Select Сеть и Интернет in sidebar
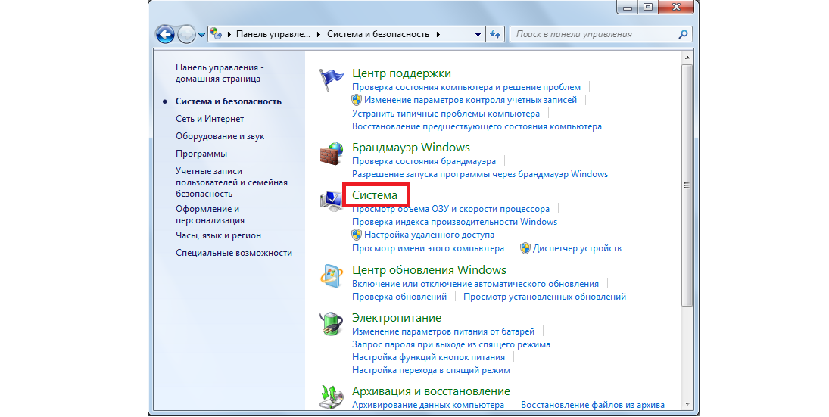This screenshot has height=417, width=829. click(210, 119)
